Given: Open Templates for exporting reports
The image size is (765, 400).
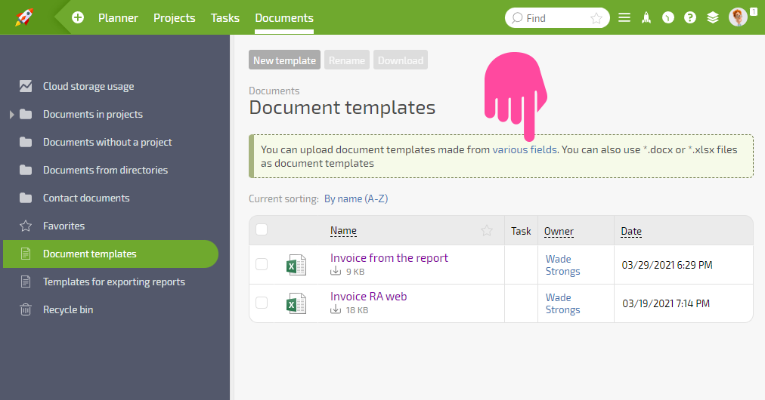Looking at the screenshot, I should click(113, 282).
